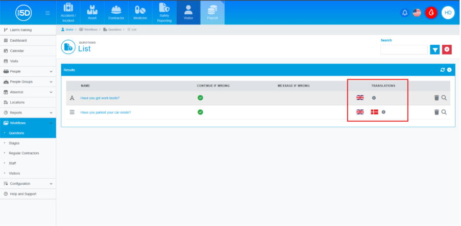Click the notification bell icon
Image resolution: width=461 pixels, height=226 pixels.
click(404, 13)
